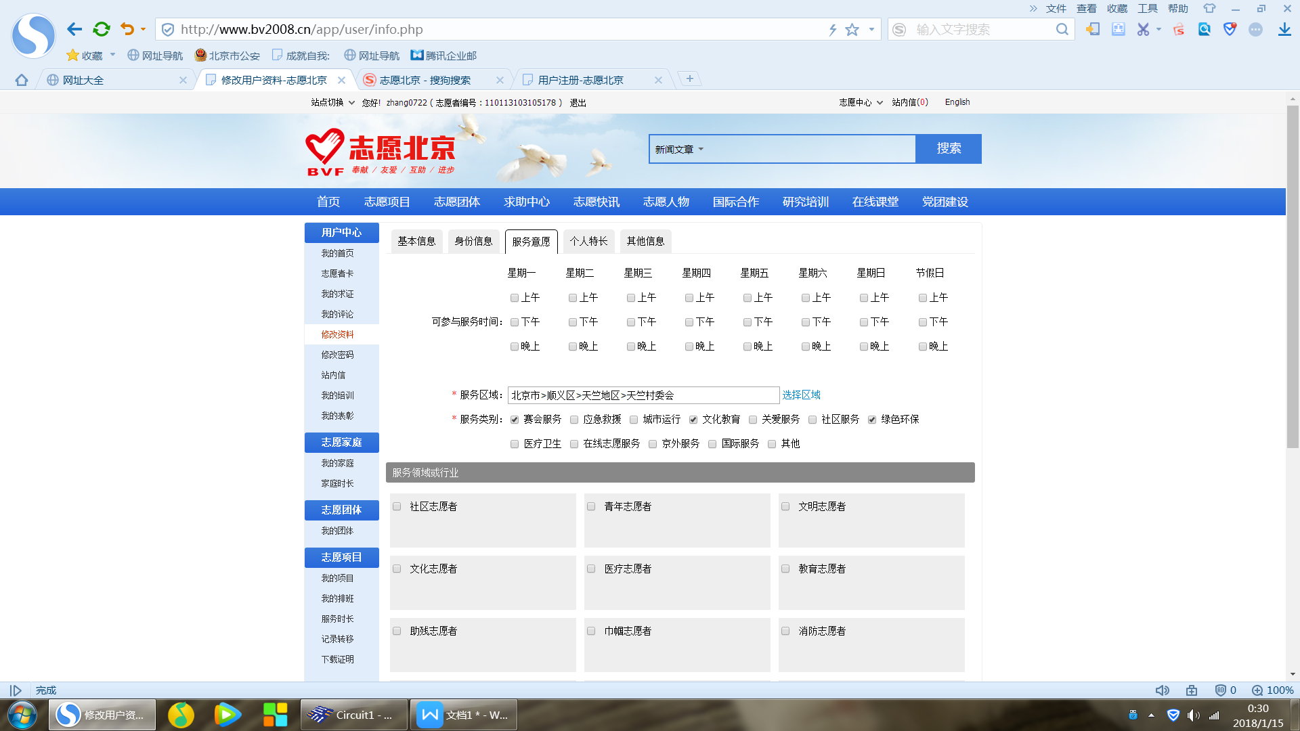Click the back navigation arrow
The image size is (1300, 731).
click(74, 29)
